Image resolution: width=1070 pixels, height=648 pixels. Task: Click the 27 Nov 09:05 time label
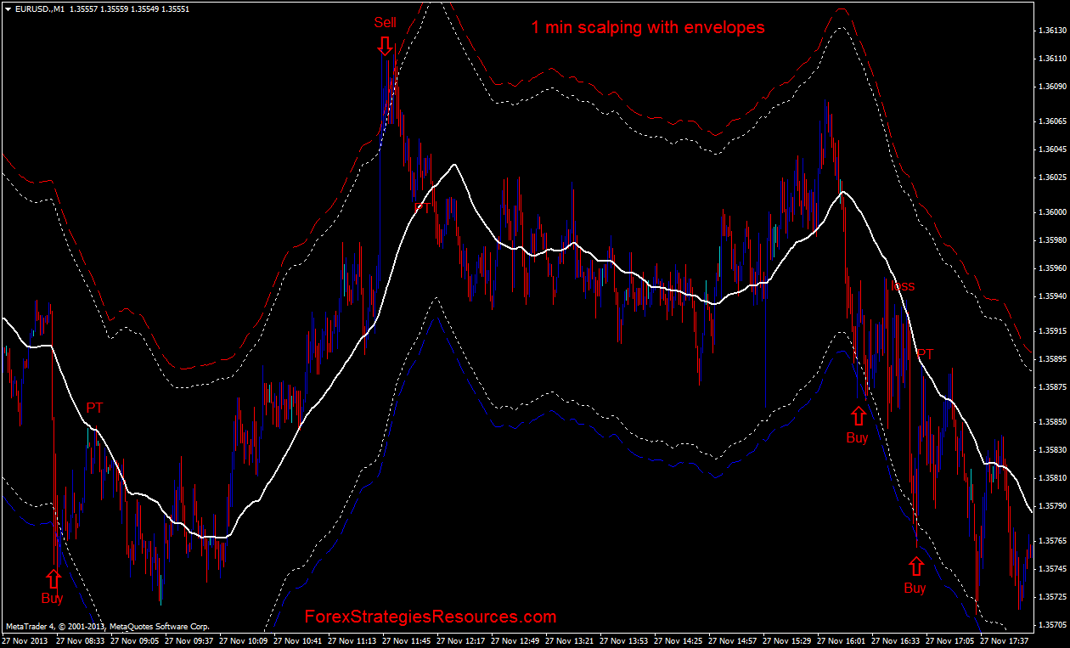135,641
